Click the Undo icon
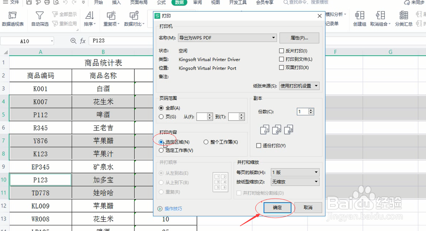Viewport: 426px width, 231px height. point(66,2)
